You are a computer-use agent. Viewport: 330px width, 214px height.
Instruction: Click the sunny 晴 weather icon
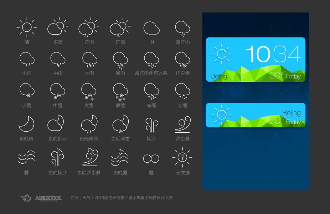tap(27, 27)
